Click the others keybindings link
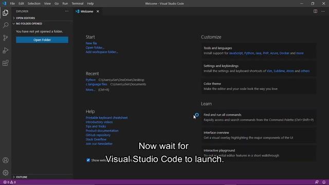The height and width of the screenshot is (185, 329). tap(305, 71)
